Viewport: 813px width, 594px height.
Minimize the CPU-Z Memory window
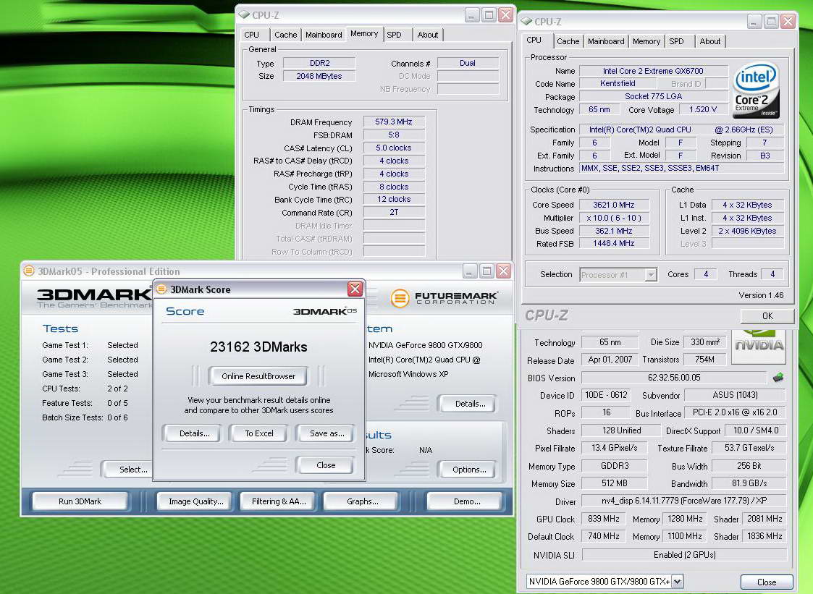pos(471,15)
